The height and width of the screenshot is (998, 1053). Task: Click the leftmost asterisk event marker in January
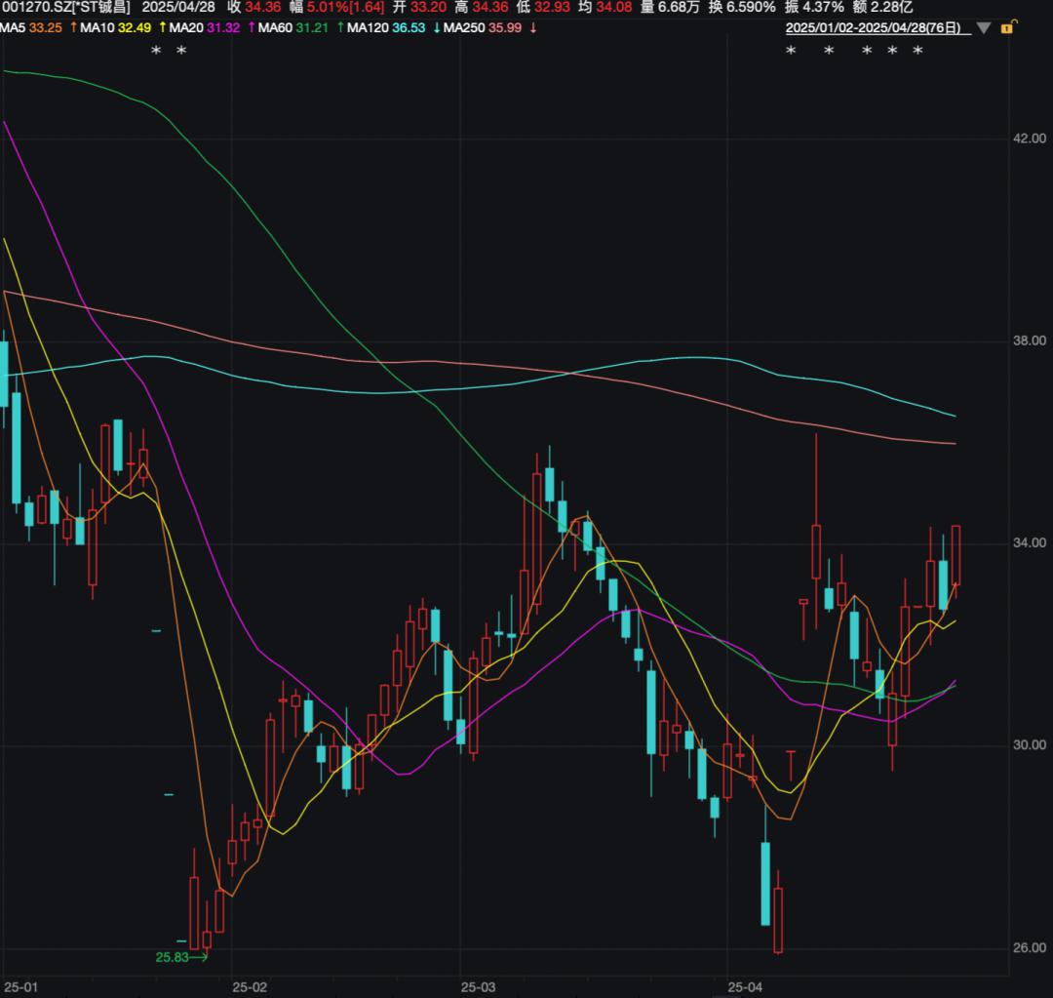[156, 51]
